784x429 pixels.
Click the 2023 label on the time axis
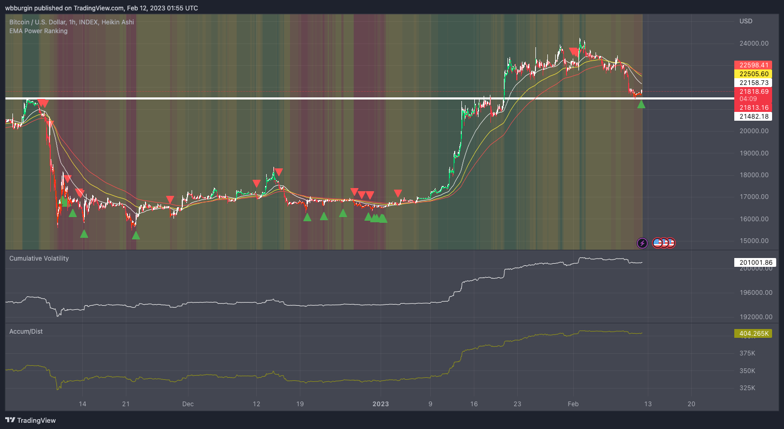tap(381, 404)
